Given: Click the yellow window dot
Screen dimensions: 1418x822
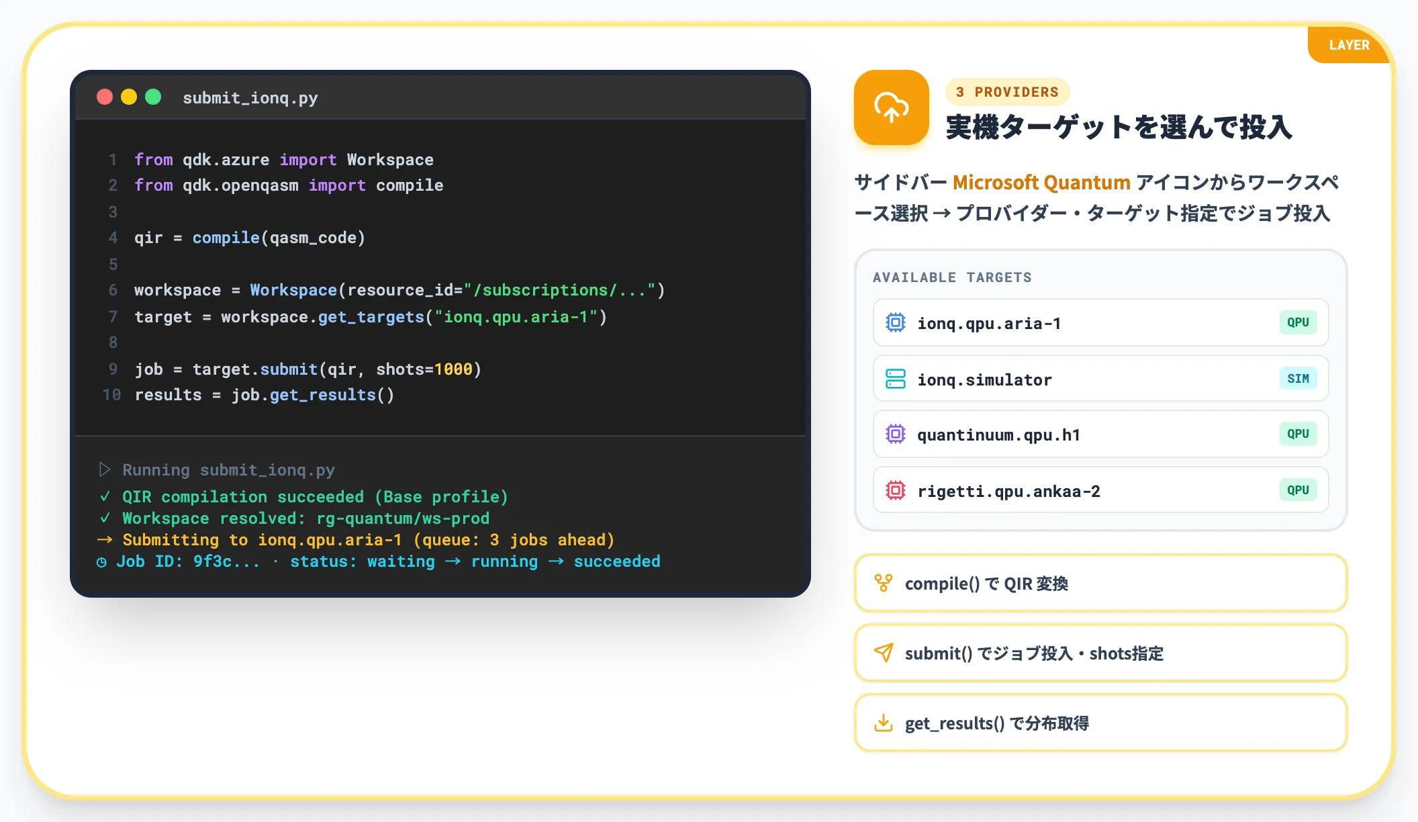Looking at the screenshot, I should 129,97.
